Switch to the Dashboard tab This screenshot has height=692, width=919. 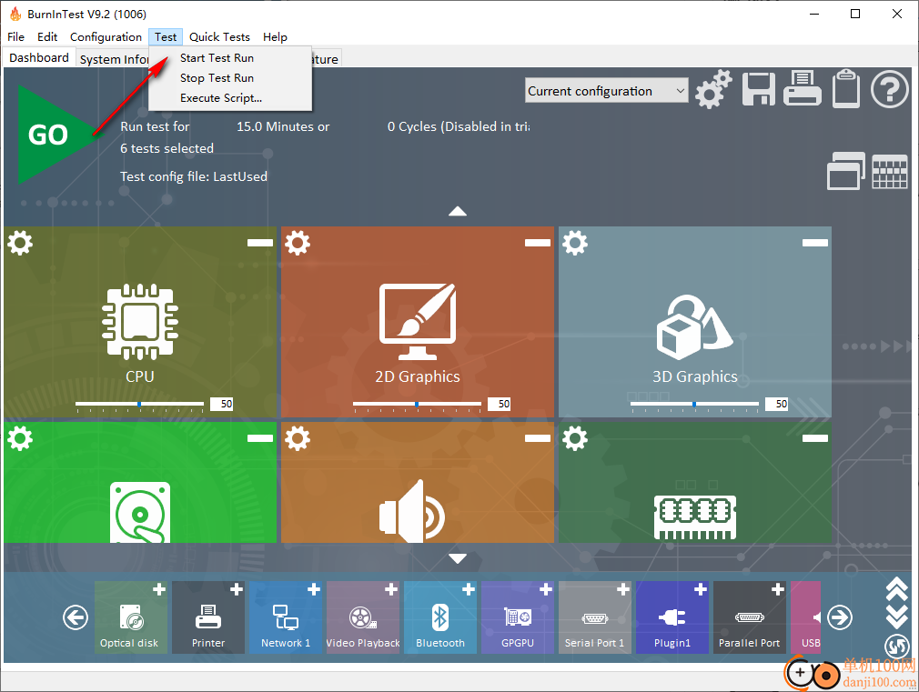pos(39,58)
